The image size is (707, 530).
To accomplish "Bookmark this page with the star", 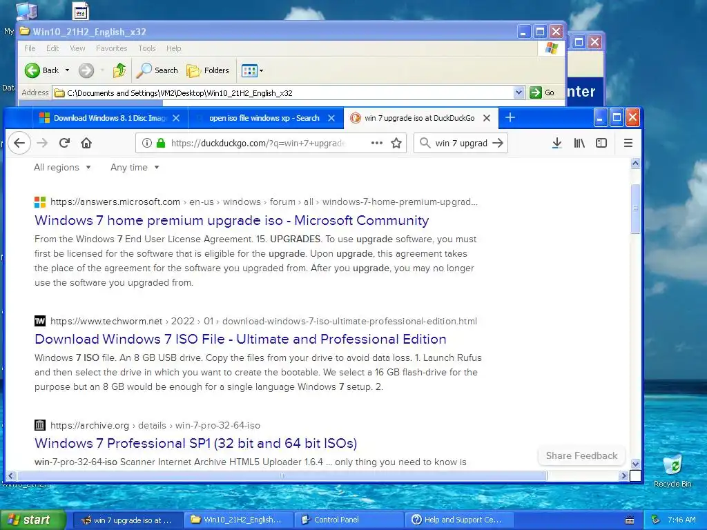I will click(396, 144).
